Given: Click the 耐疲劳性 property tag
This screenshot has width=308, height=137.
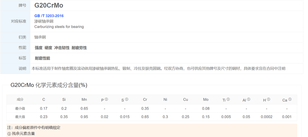Looking at the screenshot, I should (x=79, y=48).
